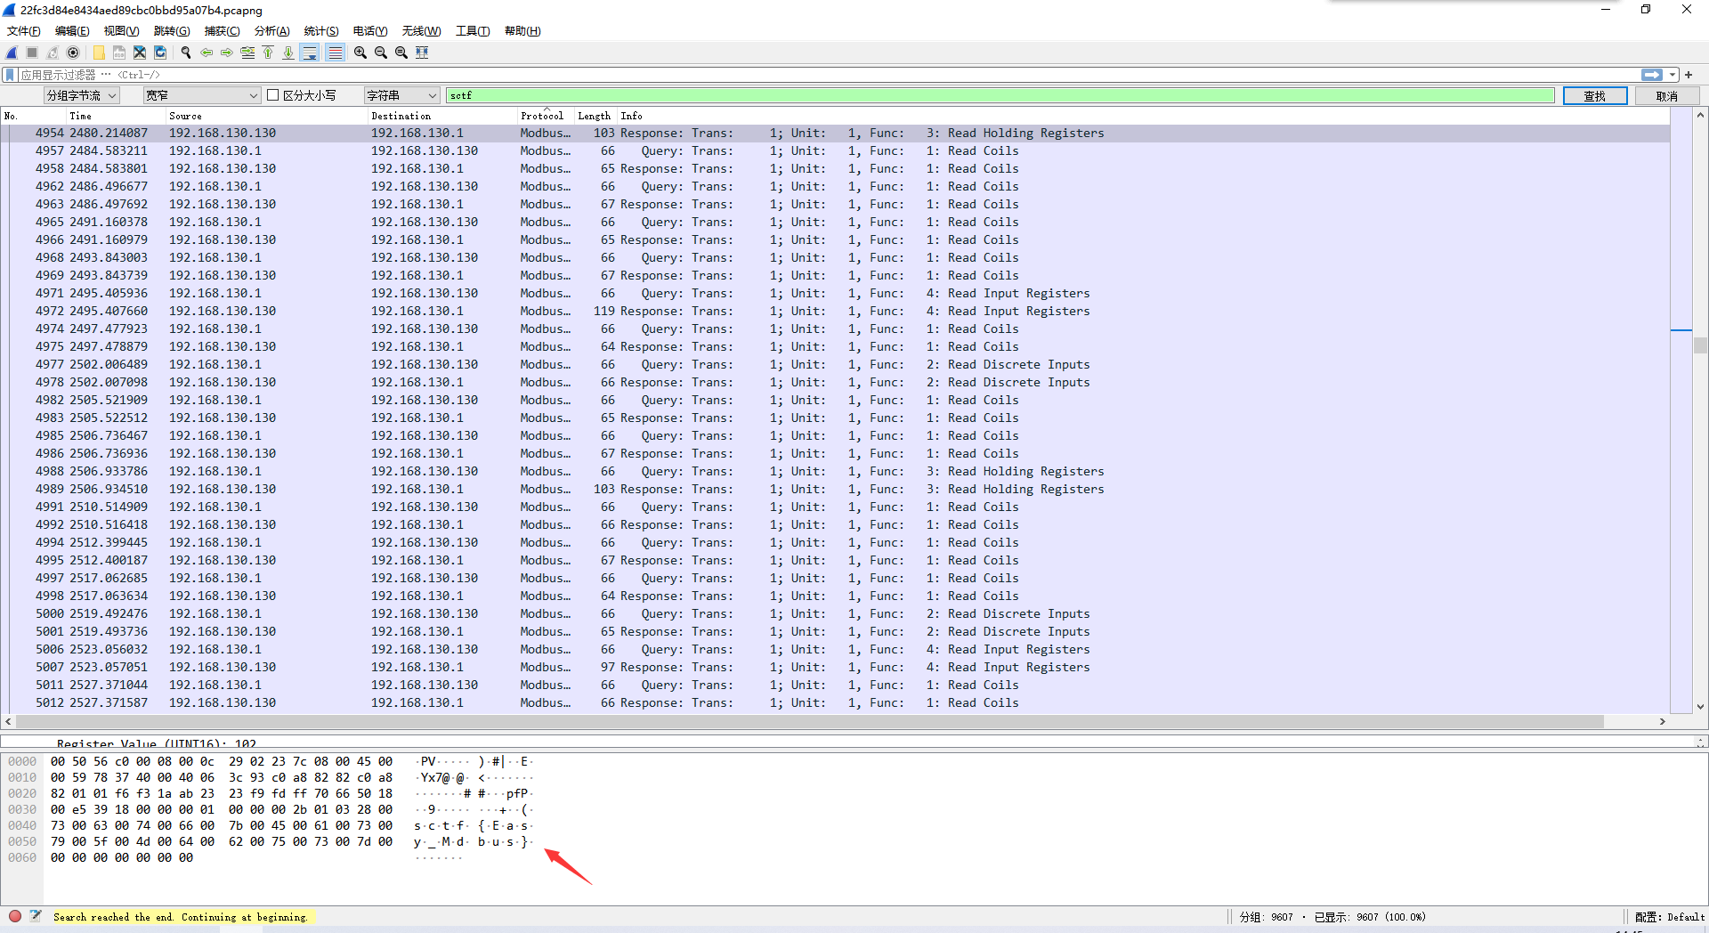The height and width of the screenshot is (933, 1709).
Task: Toggle packet colorization rules icon
Action: pos(335,53)
